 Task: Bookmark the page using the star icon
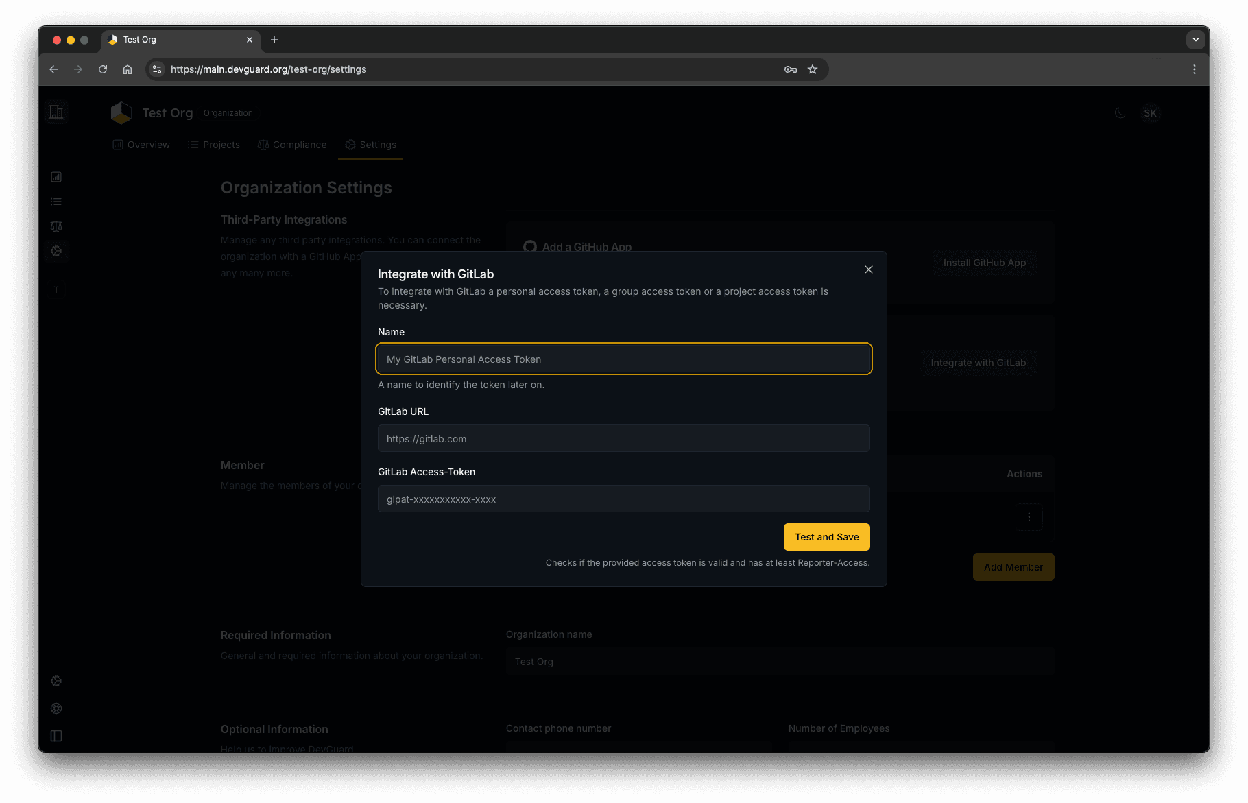coord(813,69)
